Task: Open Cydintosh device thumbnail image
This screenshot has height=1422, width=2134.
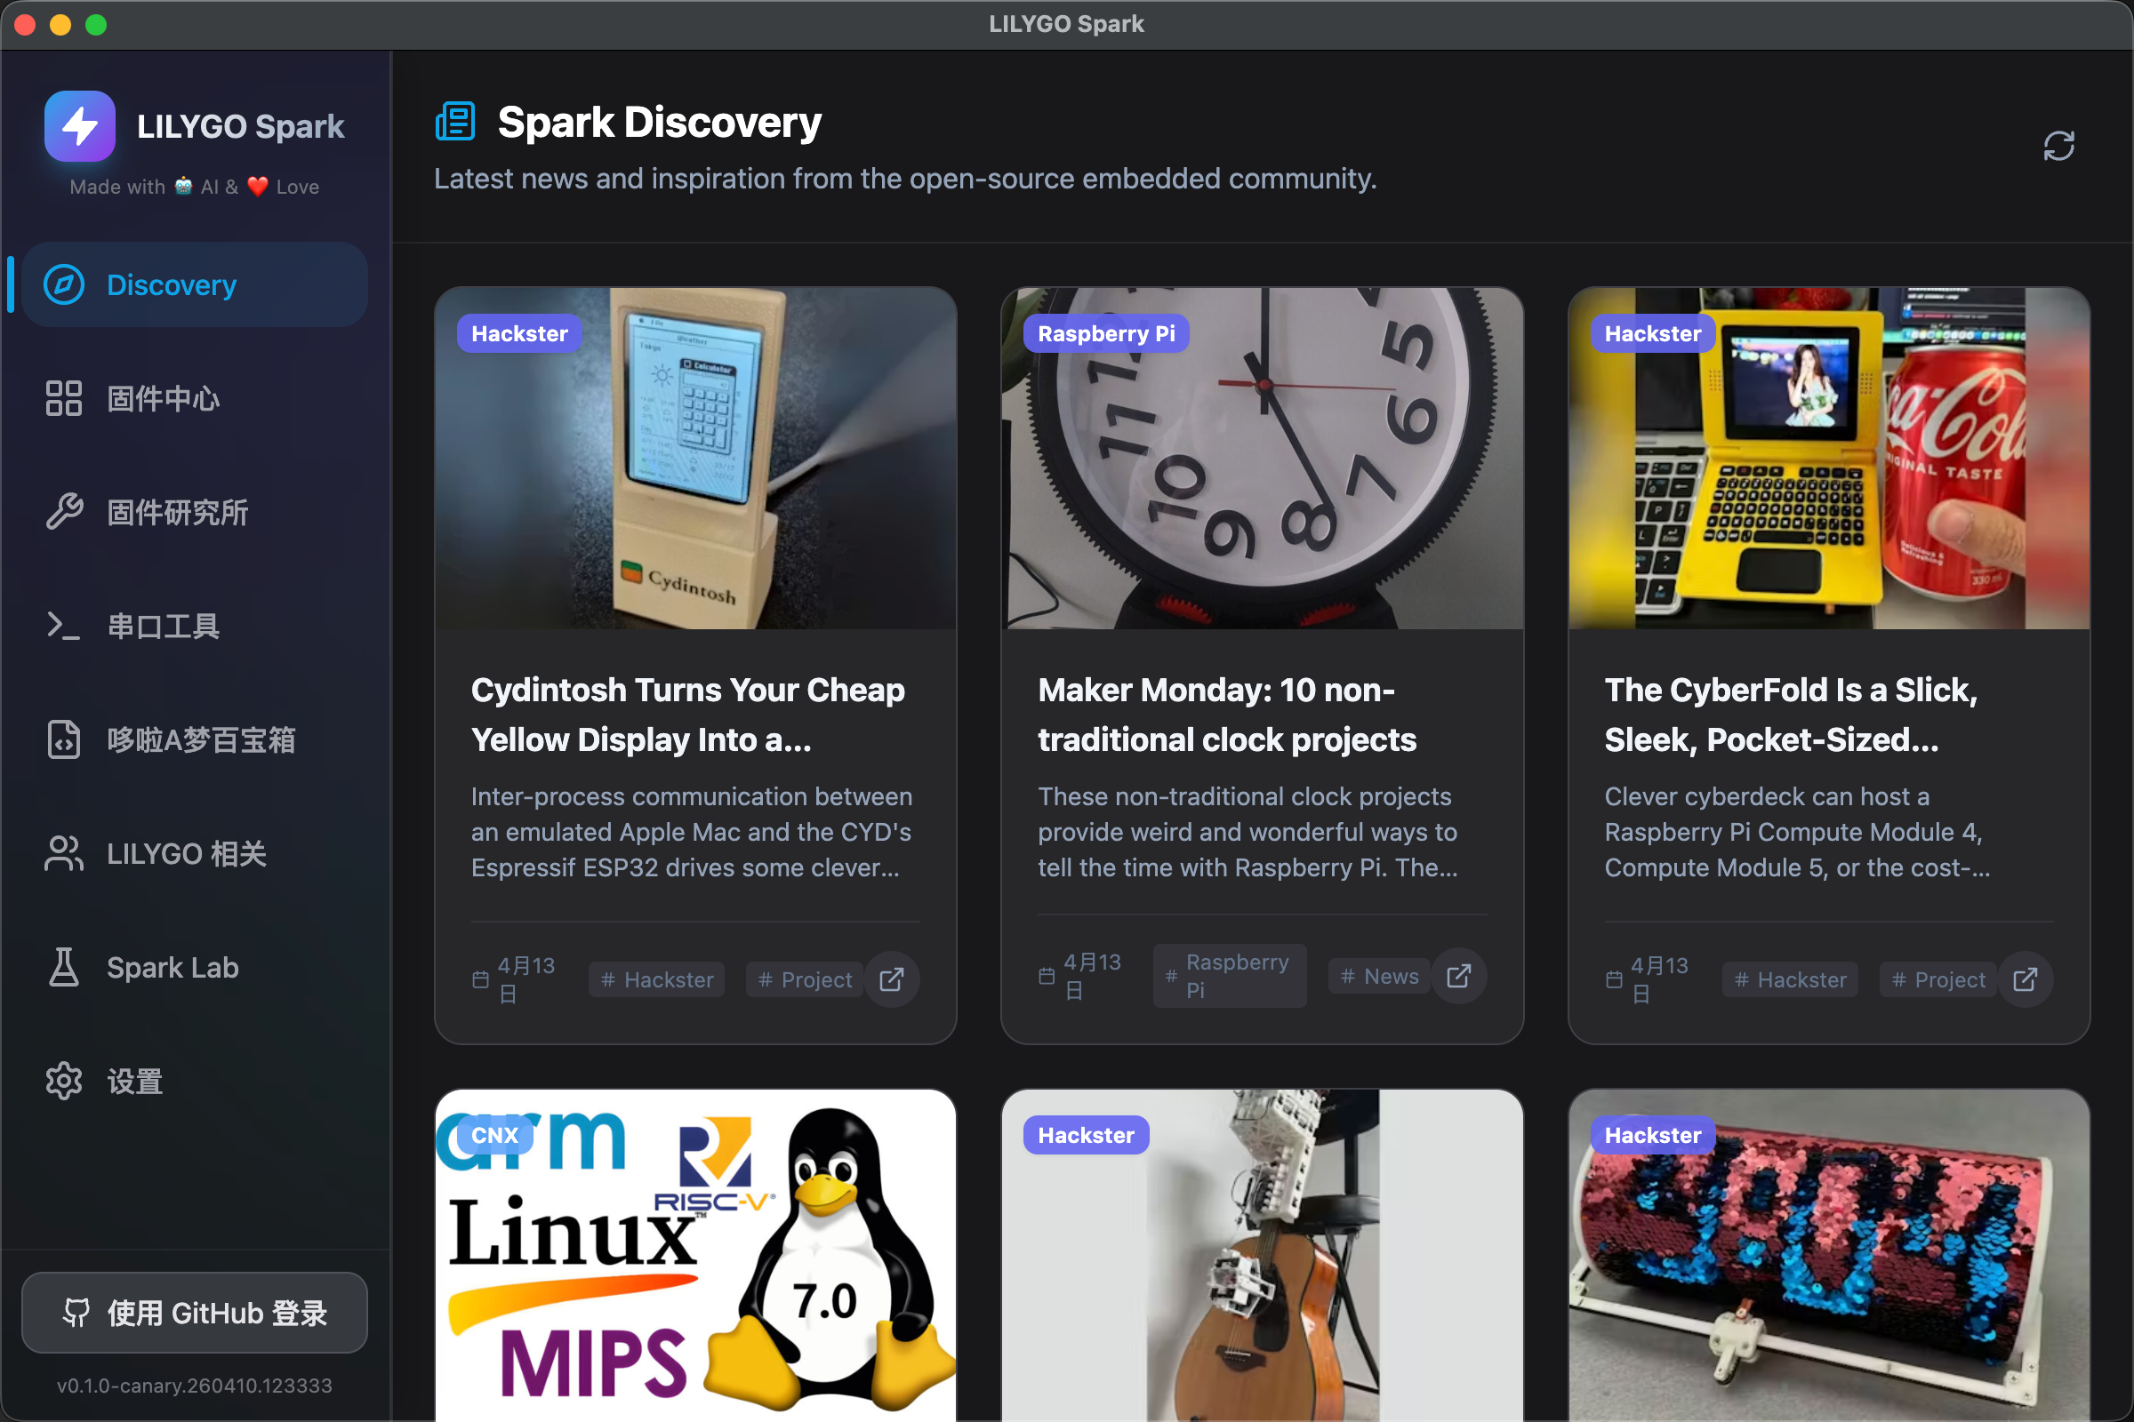Action: tap(695, 459)
